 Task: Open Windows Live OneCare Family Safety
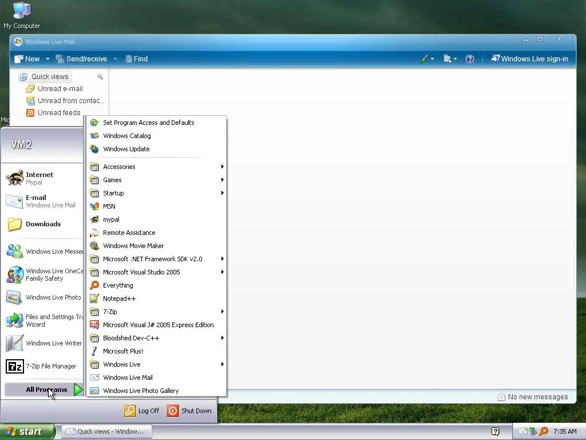(x=43, y=274)
